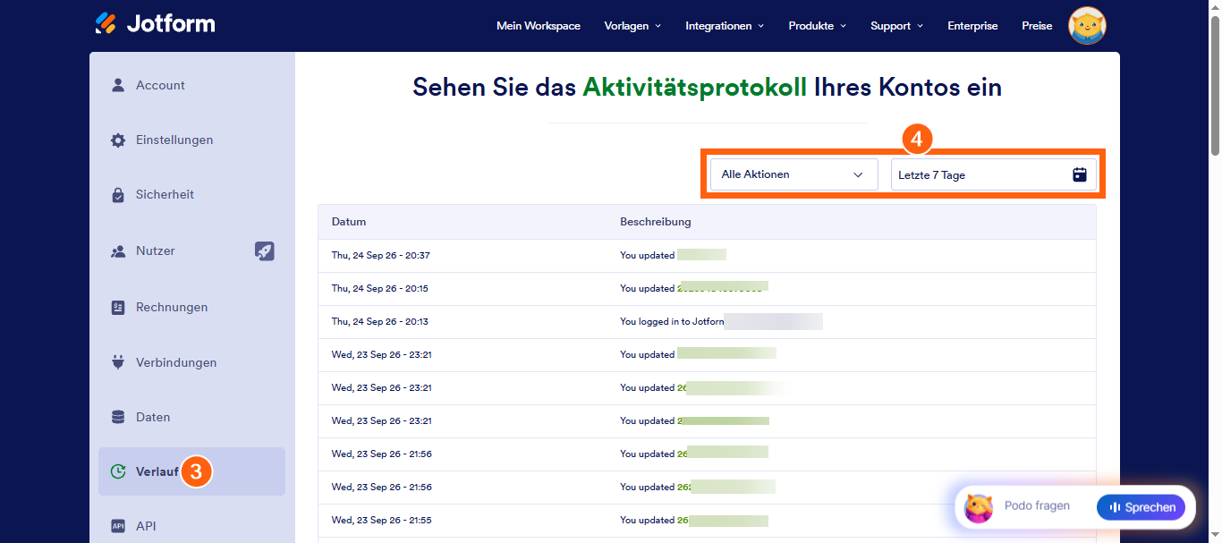Click the Podo mascot icon

pos(978,507)
